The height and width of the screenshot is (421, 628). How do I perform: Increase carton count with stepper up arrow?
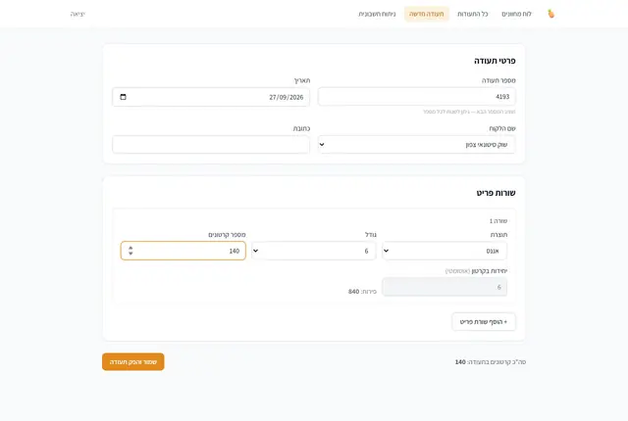(x=131, y=248)
